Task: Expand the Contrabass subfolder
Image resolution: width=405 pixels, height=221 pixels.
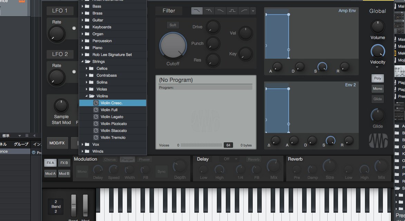Action: click(87, 75)
